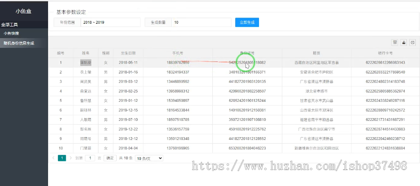The image size is (420, 186).
Task: Click ID number 620524201901125244
Action: coord(247,101)
